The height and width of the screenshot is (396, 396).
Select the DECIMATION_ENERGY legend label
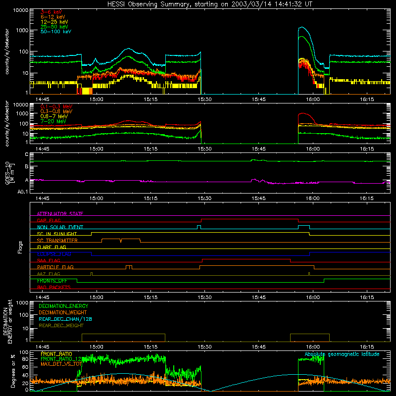click(63, 306)
